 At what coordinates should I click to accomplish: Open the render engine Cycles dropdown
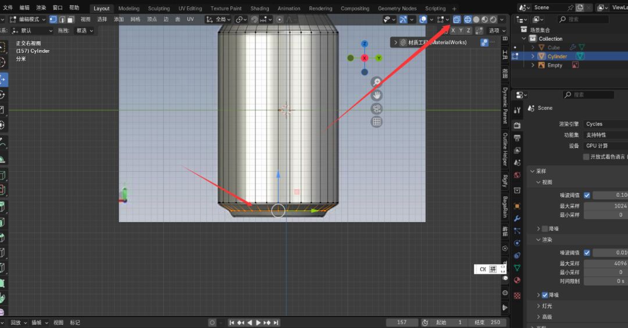(x=605, y=124)
